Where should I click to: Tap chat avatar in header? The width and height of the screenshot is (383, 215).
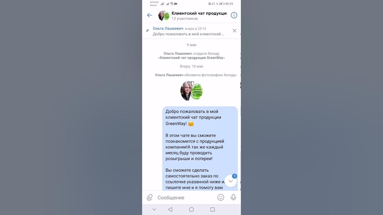[x=164, y=16]
